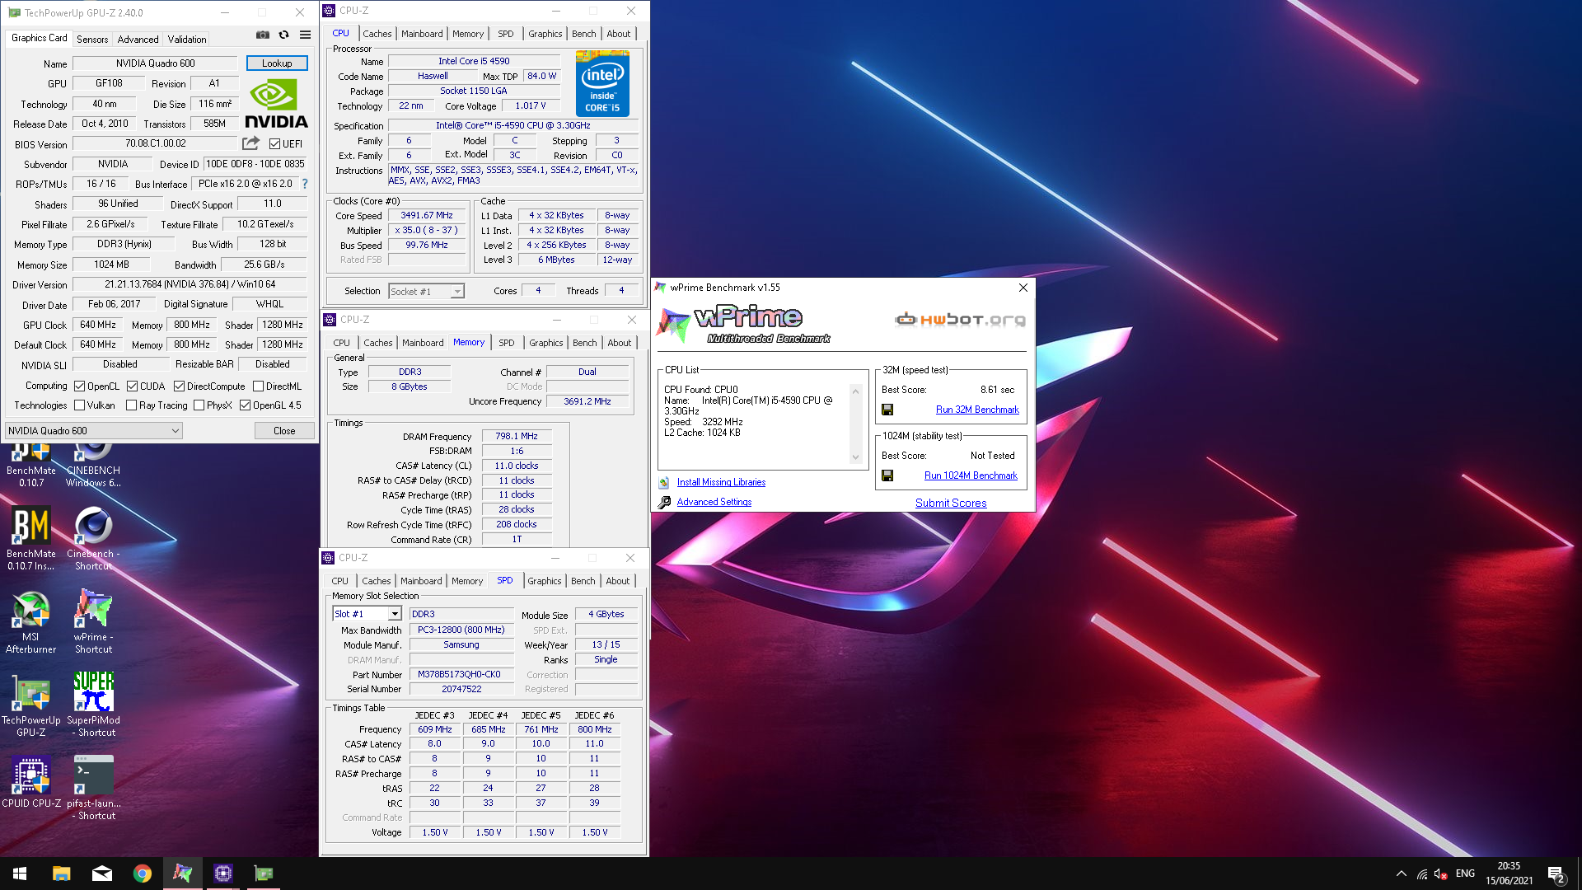
Task: Click Run 32M Benchmark link
Action: coord(977,410)
